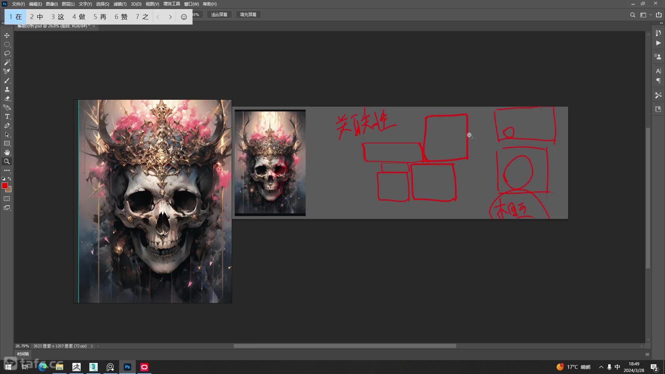This screenshot has height=374, width=665.
Task: Change screen mode from the toolbar
Action: coord(7,208)
